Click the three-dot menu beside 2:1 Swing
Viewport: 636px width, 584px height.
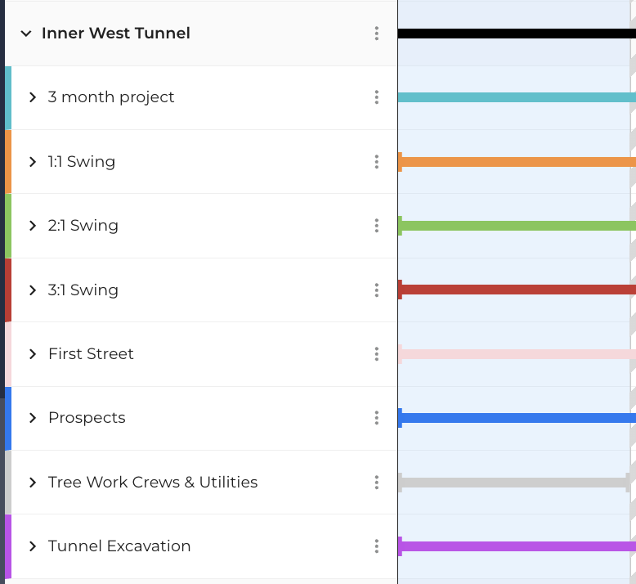point(377,226)
